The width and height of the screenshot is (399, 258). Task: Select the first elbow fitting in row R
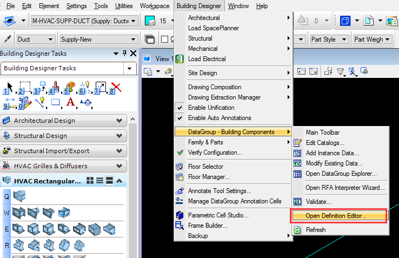(18, 245)
